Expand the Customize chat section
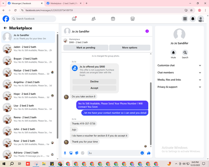This screenshot has width=209, height=167. [179, 66]
